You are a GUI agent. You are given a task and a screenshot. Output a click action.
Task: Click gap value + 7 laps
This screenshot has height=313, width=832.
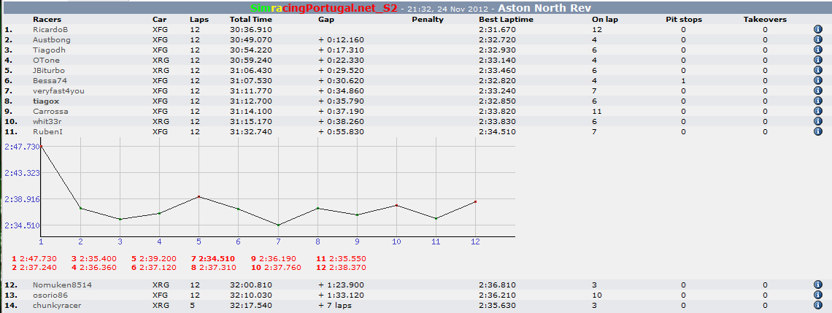pos(334,306)
